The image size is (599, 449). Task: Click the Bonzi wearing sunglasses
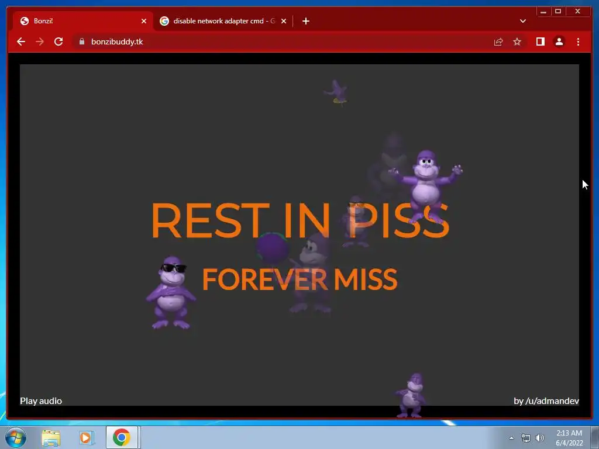coord(171,292)
